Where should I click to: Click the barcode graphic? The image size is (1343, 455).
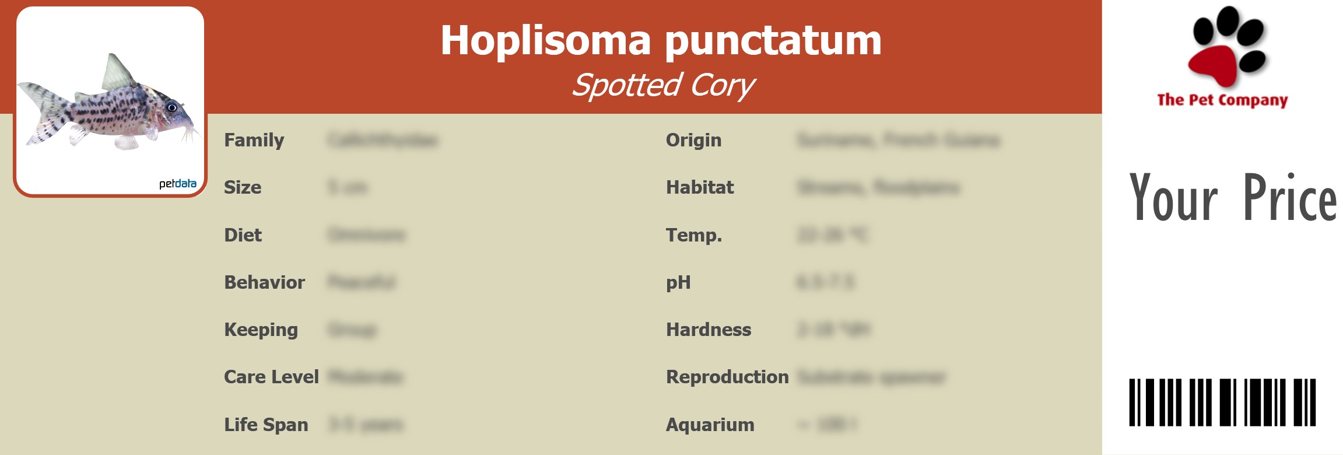pos(1222,402)
